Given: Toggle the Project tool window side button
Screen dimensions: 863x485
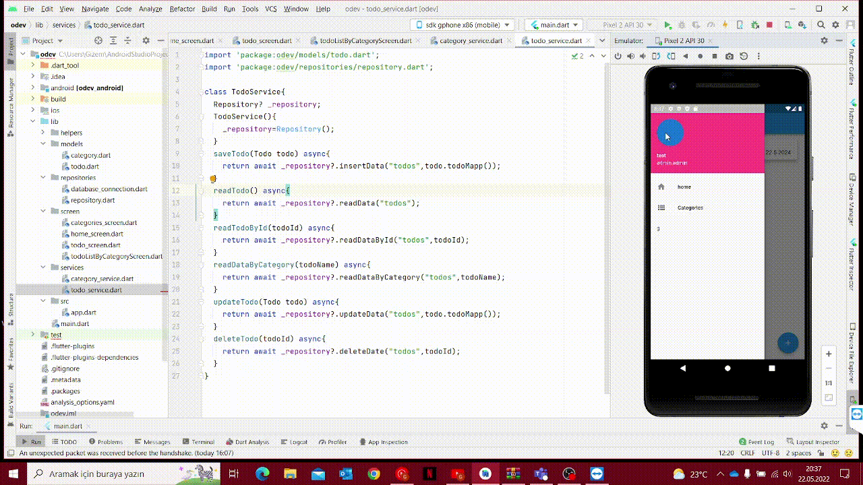Looking at the screenshot, I should coord(11,50).
